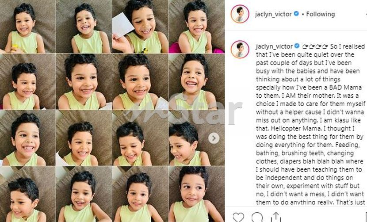The width and height of the screenshot is (367, 222).
Task: Click the photo with the pink cushion at top right
Action: point(197,27)
